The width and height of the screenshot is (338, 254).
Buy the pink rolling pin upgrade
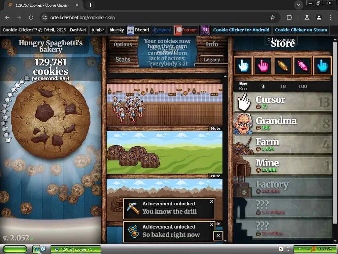303,66
